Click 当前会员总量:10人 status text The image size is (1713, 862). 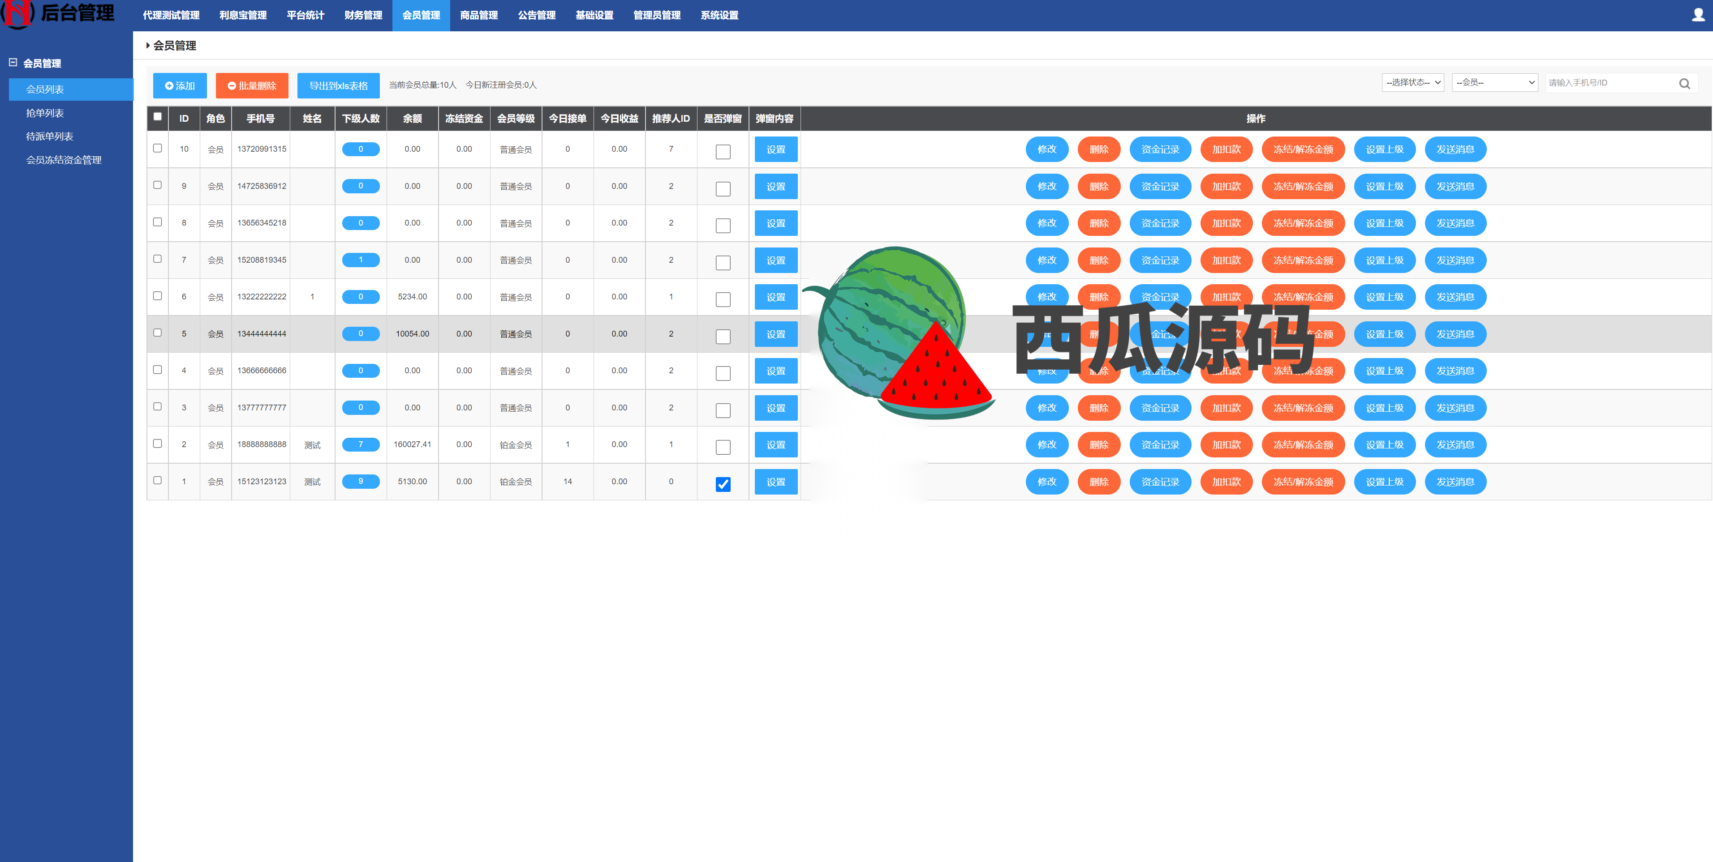(423, 85)
